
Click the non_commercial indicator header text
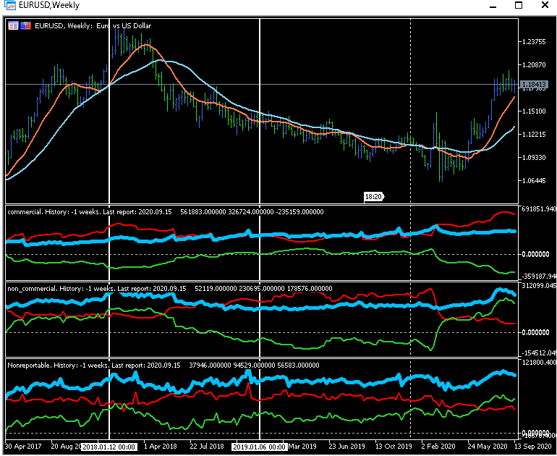170,289
